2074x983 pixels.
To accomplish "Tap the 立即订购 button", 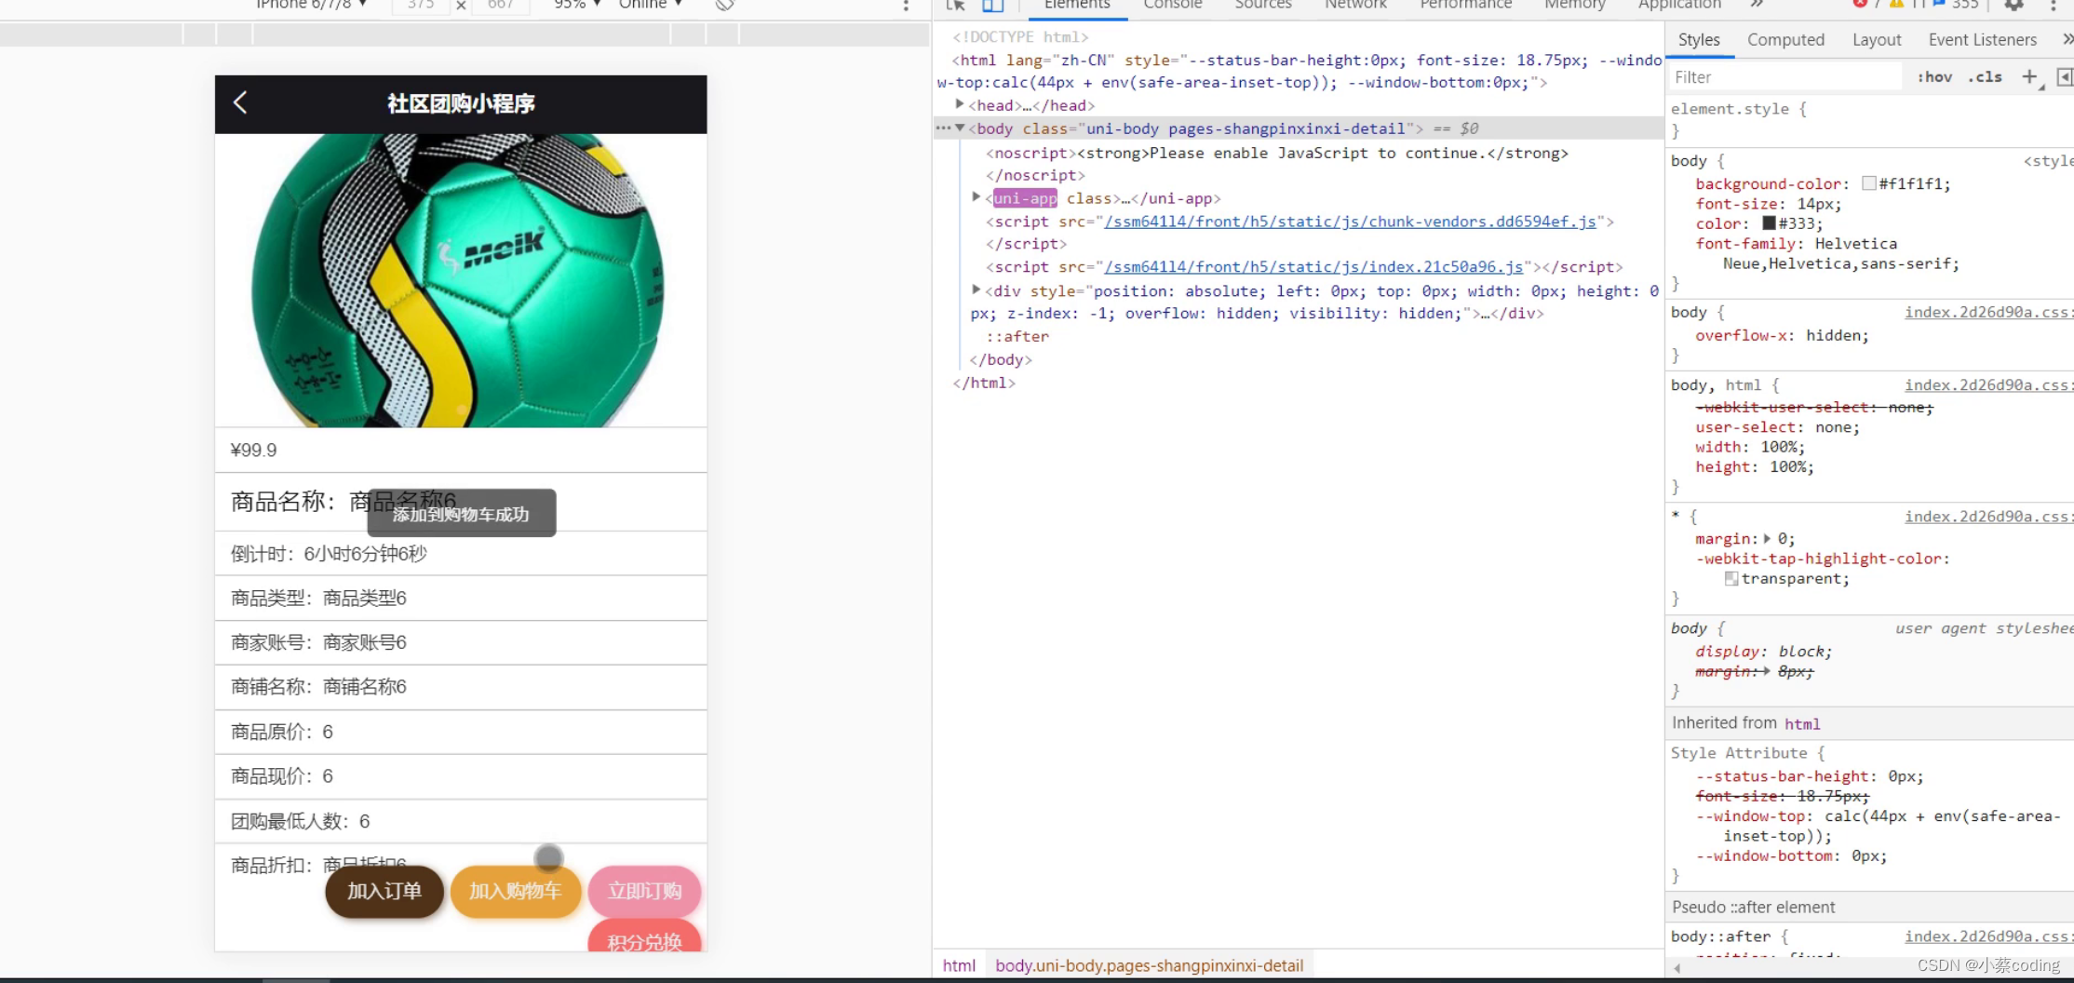I will pos(644,891).
